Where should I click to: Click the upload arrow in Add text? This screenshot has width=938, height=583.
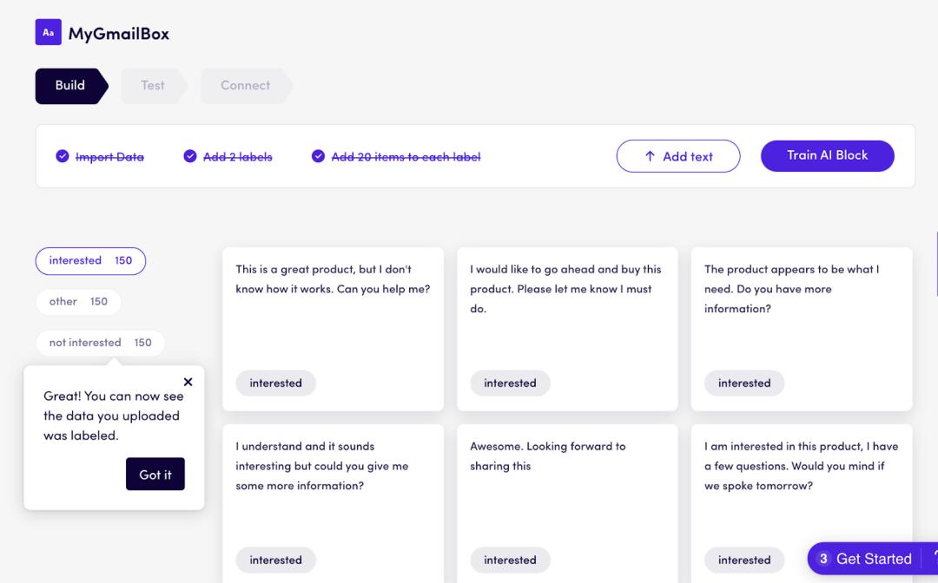(x=650, y=157)
